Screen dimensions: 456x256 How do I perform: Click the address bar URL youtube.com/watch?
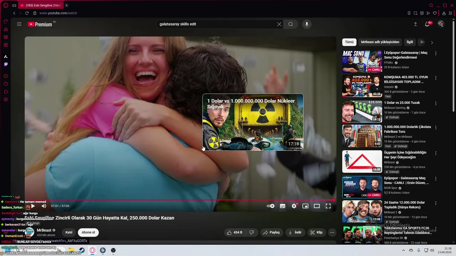coord(58,13)
